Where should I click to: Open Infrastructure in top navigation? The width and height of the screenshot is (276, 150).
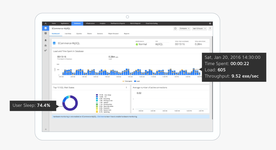(90, 23)
